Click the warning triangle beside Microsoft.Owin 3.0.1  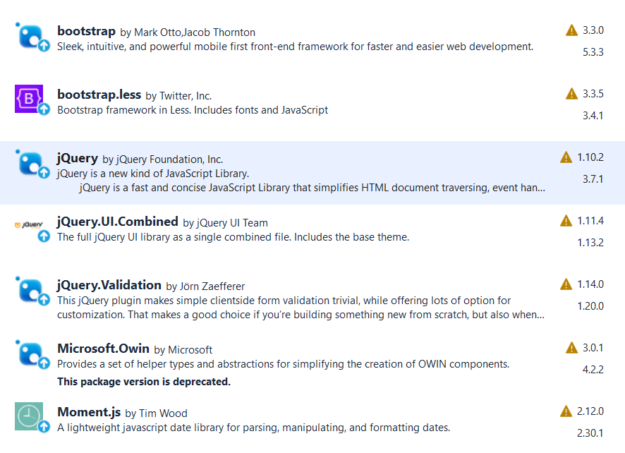pos(572,348)
